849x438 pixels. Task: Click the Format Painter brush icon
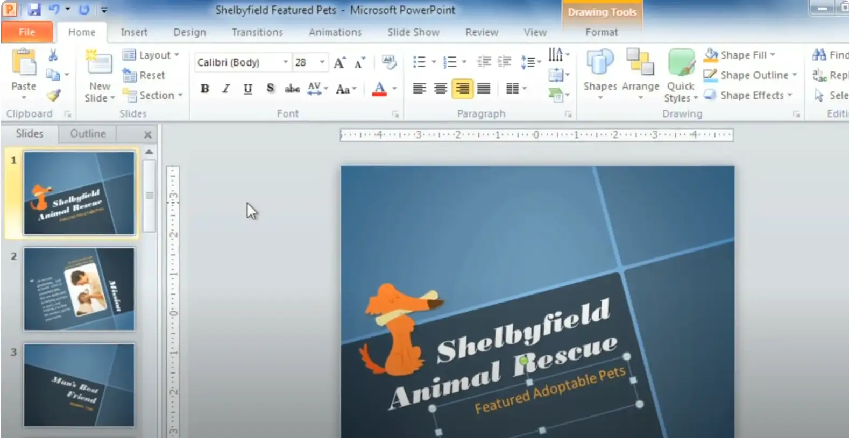coord(53,96)
